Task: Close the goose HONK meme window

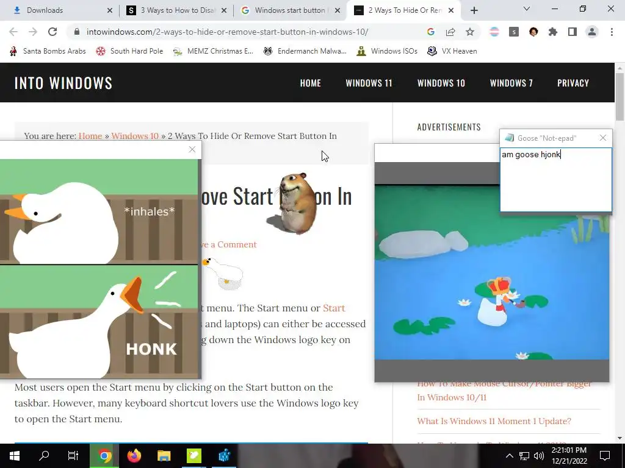Action: (x=192, y=149)
